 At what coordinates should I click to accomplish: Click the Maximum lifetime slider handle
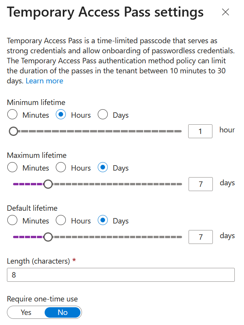tap(48, 184)
